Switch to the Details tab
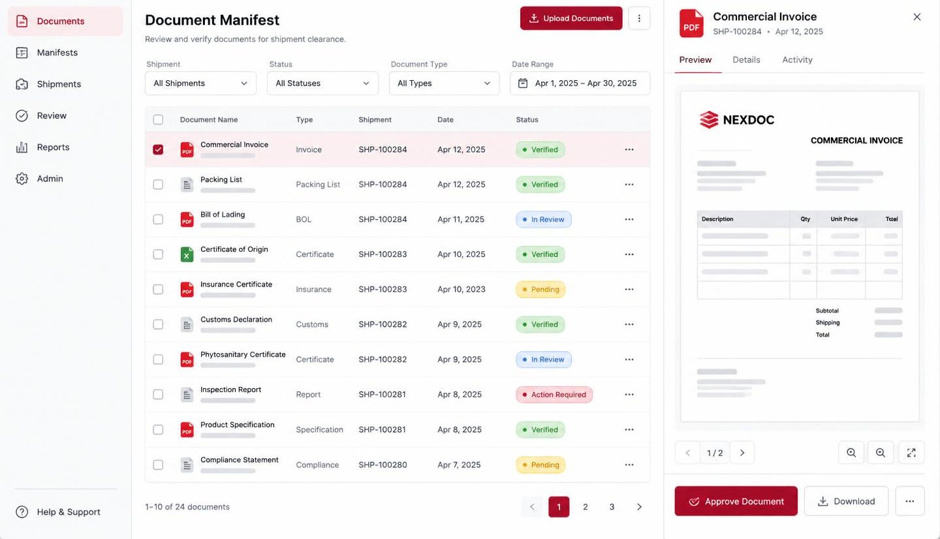The height and width of the screenshot is (539, 940). click(746, 59)
